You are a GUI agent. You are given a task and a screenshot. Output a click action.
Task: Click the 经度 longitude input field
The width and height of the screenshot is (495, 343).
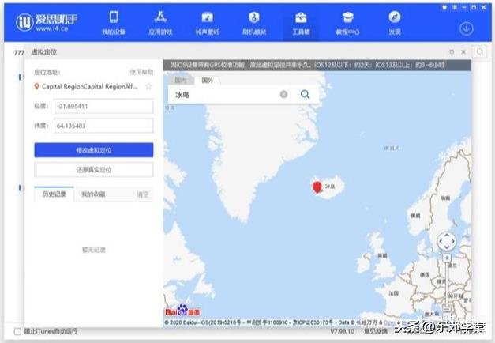click(103, 106)
